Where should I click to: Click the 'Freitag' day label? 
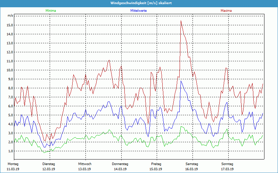click(156, 164)
